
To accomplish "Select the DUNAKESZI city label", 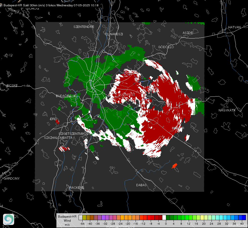I will [x=114, y=34].
